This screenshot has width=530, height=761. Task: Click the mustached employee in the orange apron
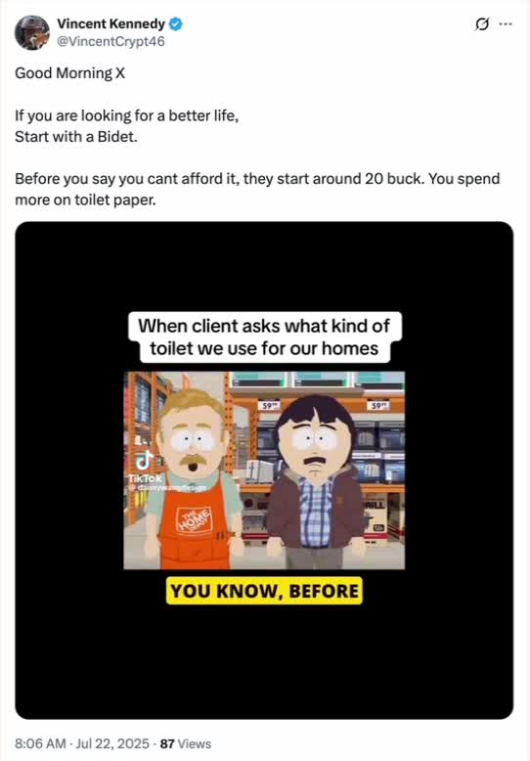195,478
